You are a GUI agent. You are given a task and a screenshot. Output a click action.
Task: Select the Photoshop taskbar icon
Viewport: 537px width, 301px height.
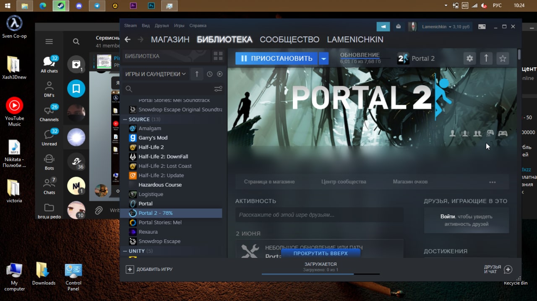click(x=151, y=6)
